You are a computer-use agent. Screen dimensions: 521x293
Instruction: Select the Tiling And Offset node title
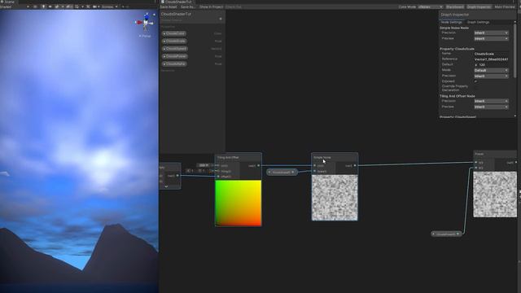click(x=228, y=157)
